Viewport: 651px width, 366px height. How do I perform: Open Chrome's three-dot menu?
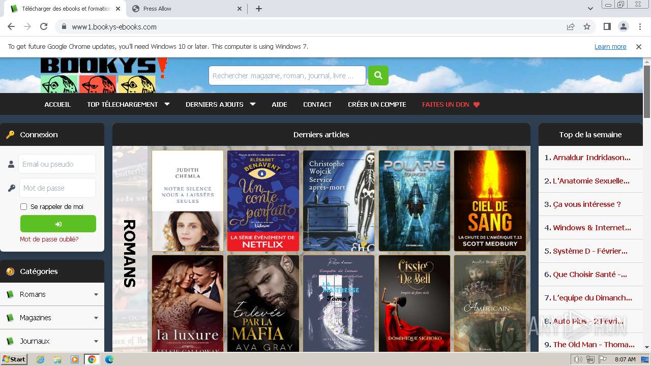(x=639, y=26)
